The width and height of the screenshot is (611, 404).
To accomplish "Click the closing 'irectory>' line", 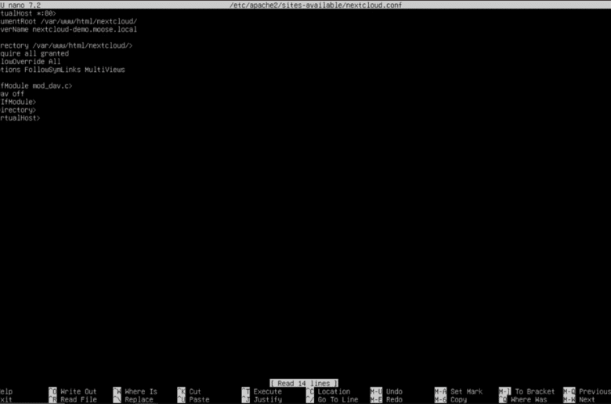I will tap(18, 110).
